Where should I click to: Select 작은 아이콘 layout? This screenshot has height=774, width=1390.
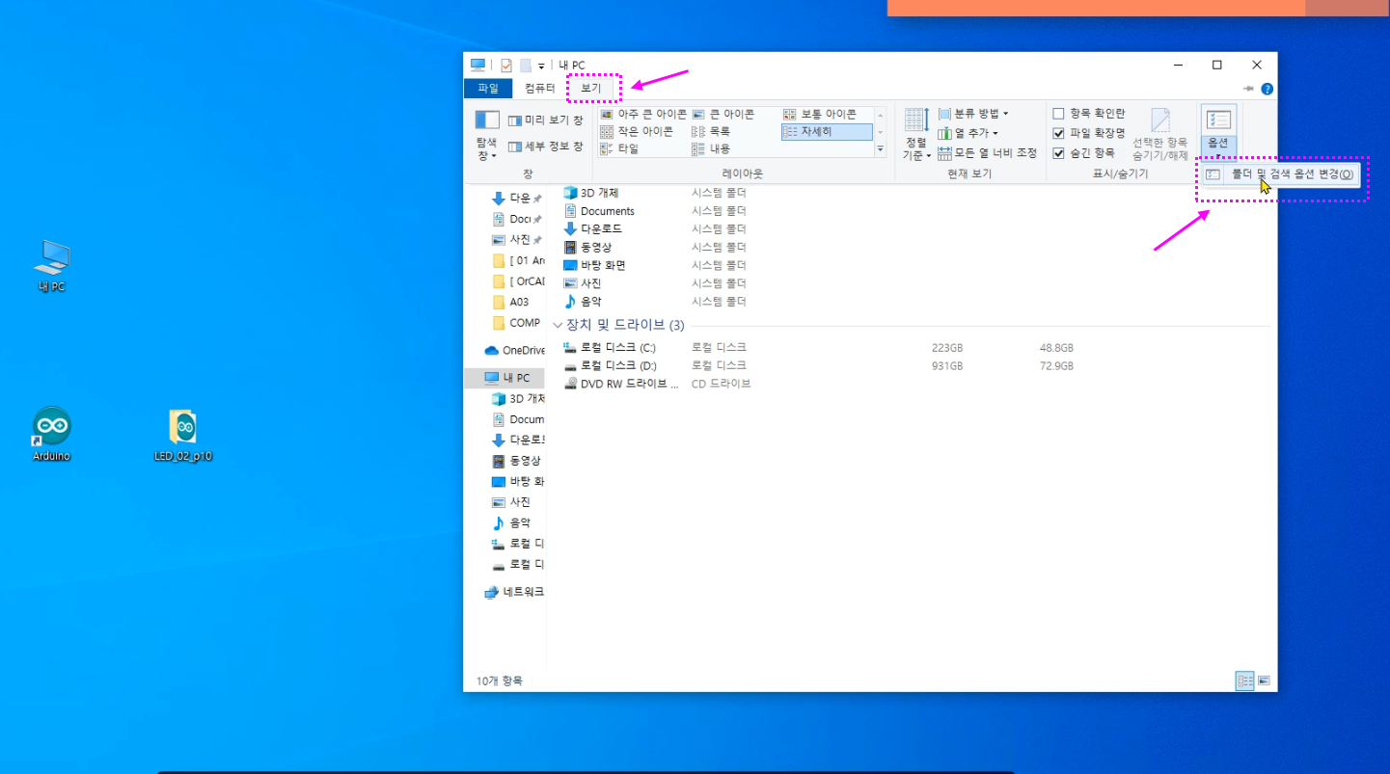pos(637,131)
